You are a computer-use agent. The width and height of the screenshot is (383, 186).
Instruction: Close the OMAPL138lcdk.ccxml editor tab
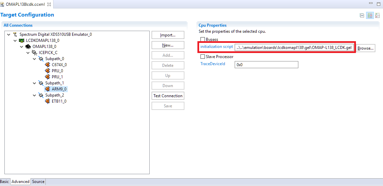(x=48, y=4)
